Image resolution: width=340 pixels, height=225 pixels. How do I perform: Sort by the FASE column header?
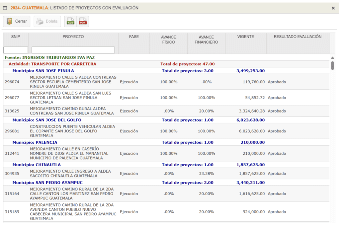[x=134, y=37]
